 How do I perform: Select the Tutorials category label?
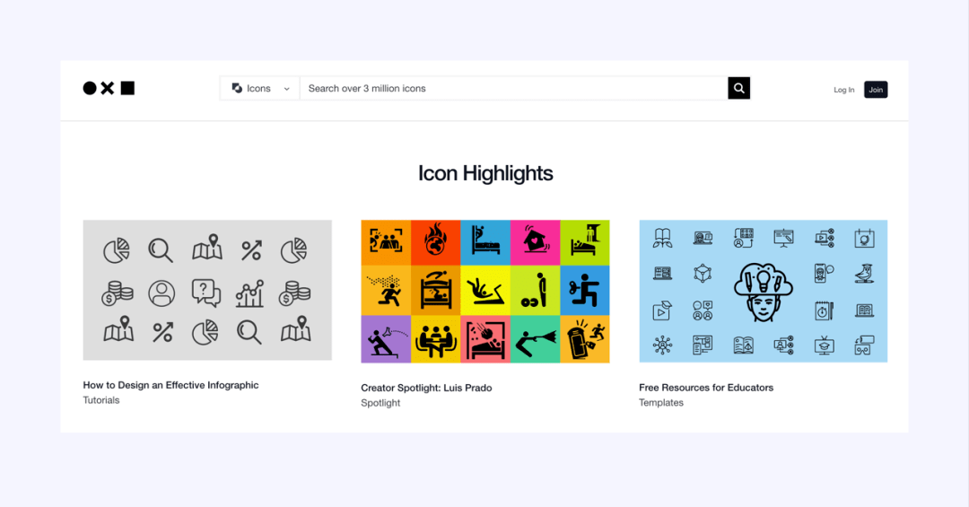coord(101,400)
